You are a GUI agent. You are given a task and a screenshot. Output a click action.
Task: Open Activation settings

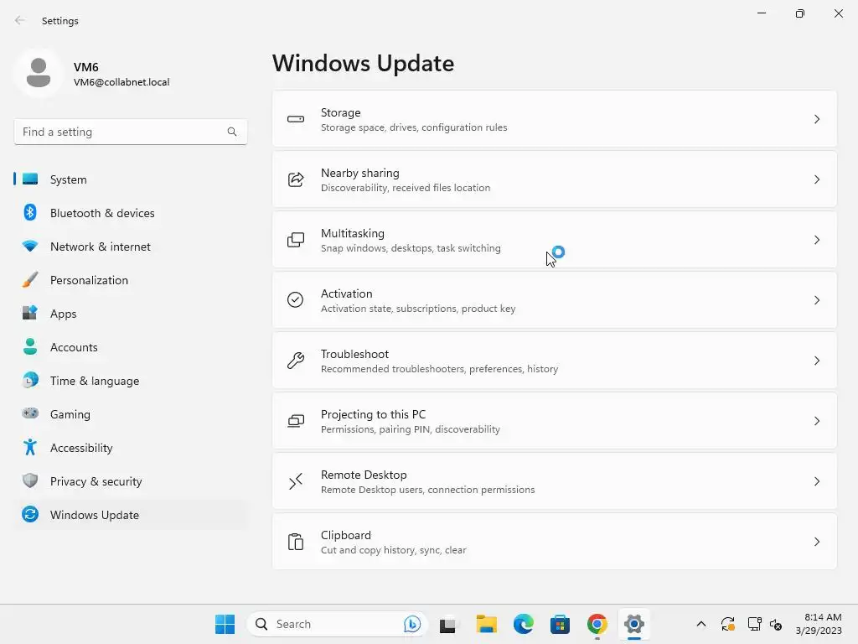pos(555,300)
